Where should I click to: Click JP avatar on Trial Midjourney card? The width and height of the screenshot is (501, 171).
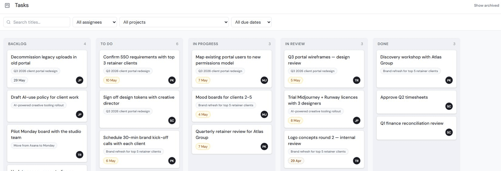click(357, 120)
